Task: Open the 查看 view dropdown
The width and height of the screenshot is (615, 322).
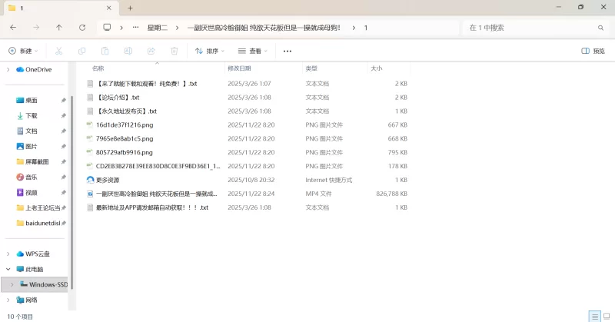Action: click(x=251, y=51)
